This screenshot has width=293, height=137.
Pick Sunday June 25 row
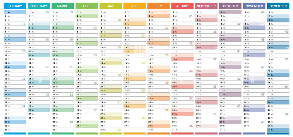coord(134,106)
